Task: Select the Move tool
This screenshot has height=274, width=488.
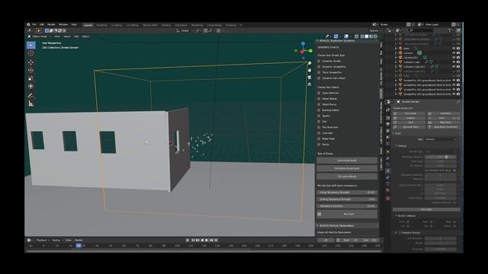Action: [x=30, y=62]
